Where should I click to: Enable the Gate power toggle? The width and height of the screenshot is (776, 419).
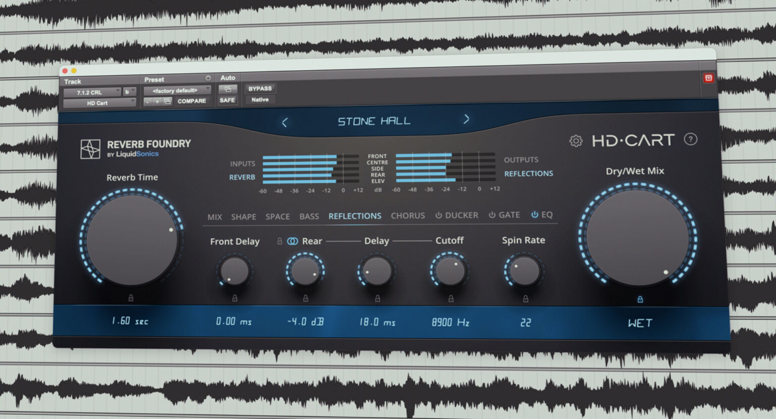492,215
